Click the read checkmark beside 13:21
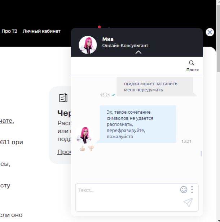220x222 pixels. coord(114,95)
